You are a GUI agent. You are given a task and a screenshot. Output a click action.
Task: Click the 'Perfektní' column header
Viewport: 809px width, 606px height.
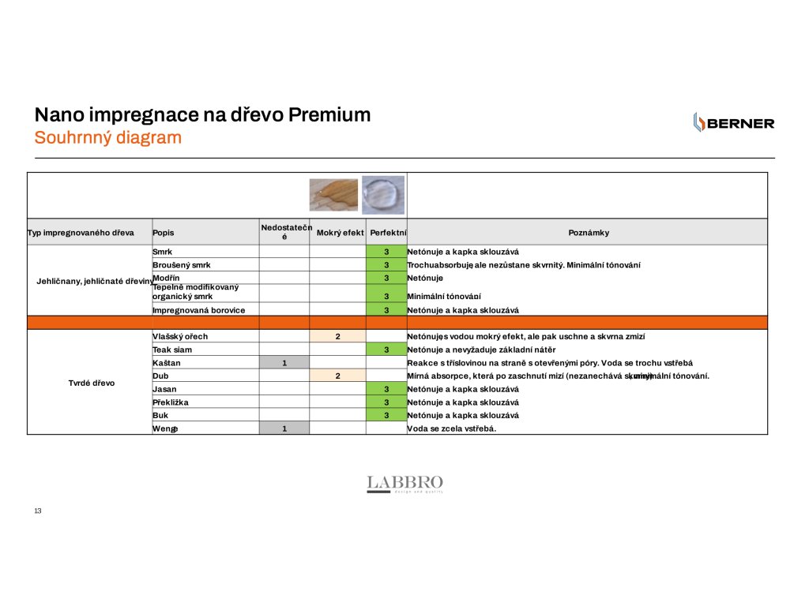[387, 233]
